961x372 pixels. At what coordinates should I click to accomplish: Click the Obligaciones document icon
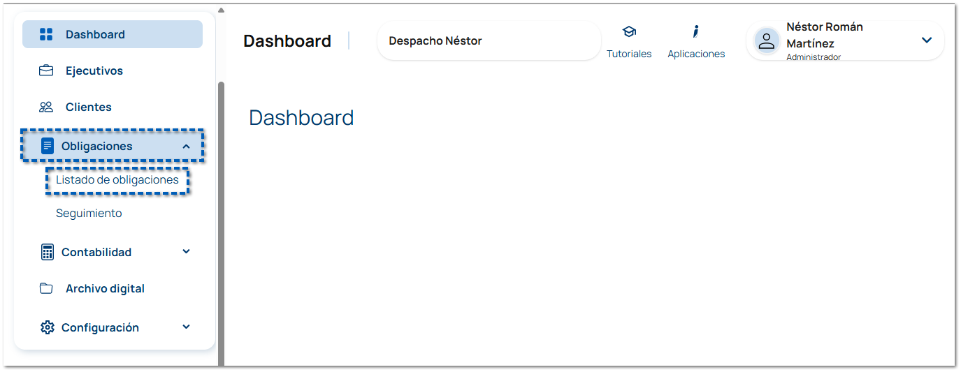(x=48, y=146)
